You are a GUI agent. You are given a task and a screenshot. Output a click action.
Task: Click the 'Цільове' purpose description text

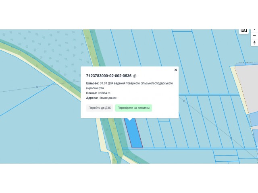[x=129, y=85]
